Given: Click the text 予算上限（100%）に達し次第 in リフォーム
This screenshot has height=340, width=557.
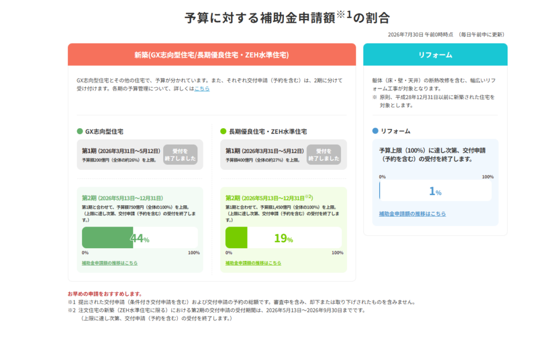Looking at the screenshot, I should (432, 155).
